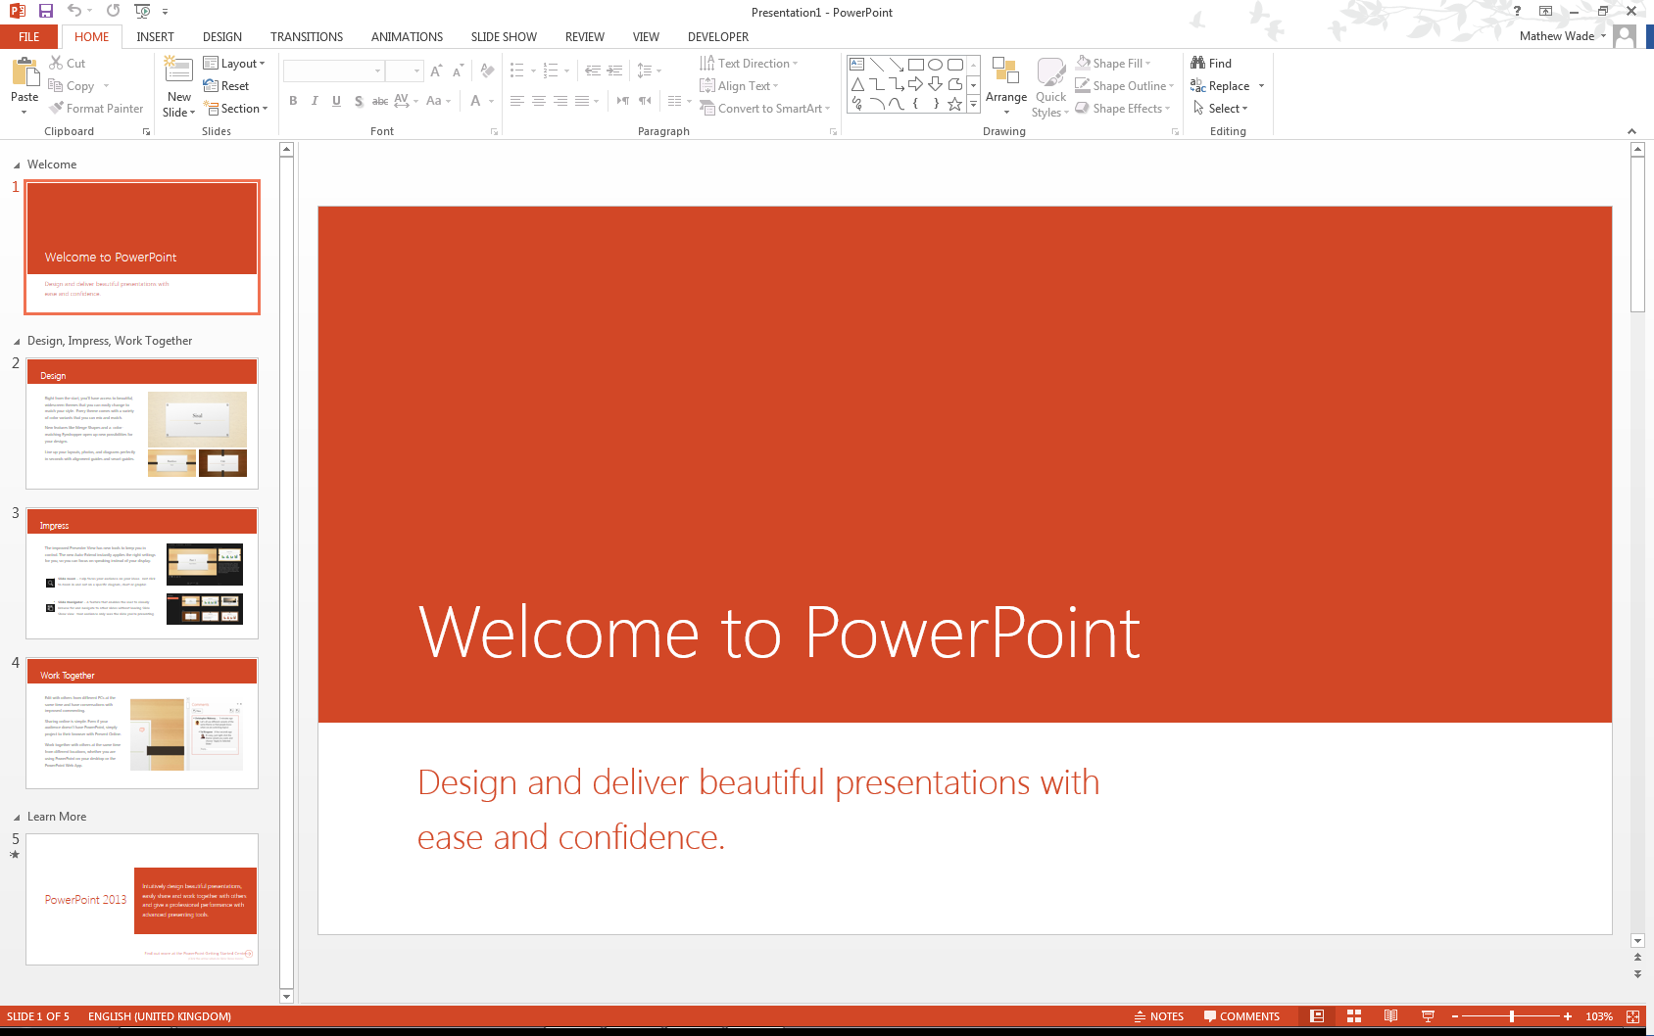
Task: Click the Save icon in quick access toolbar
Action: point(45,11)
